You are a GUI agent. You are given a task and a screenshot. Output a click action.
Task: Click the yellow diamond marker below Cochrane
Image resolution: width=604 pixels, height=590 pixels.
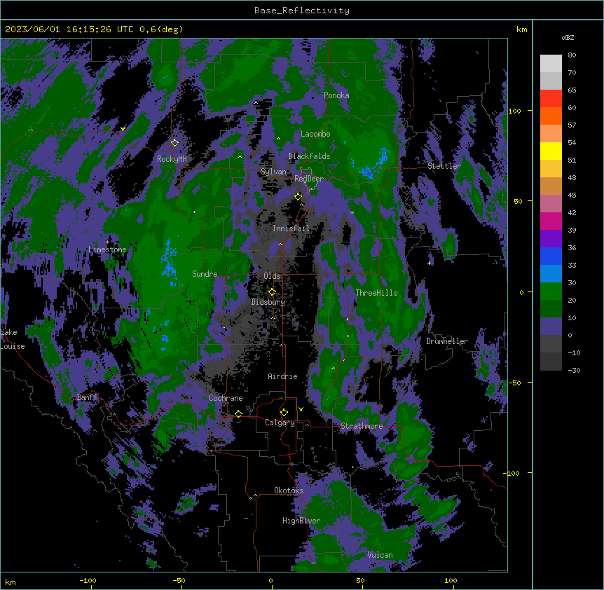tap(238, 413)
